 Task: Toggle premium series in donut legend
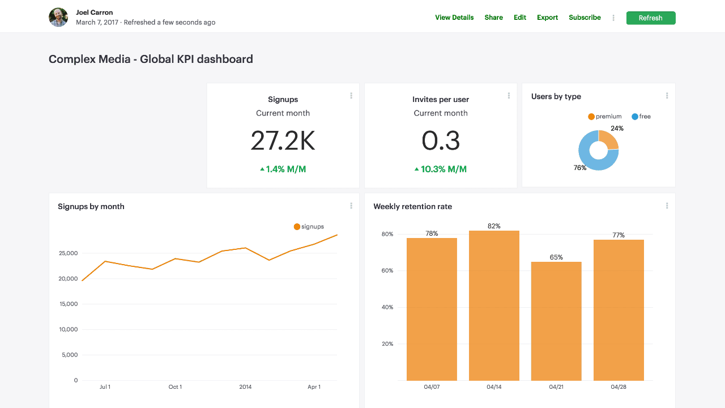point(605,117)
